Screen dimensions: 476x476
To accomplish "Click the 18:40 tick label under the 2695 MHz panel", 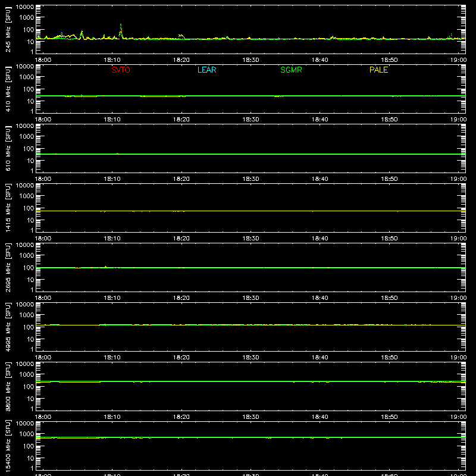I will tap(320, 298).
